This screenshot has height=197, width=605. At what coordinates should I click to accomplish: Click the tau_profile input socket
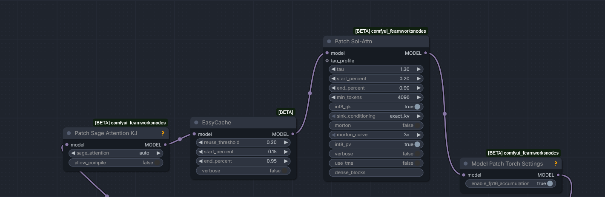click(327, 61)
